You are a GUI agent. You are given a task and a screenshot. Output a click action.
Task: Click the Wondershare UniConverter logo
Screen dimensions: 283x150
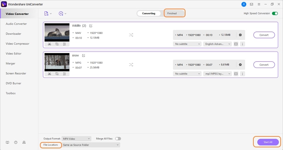(4, 4)
